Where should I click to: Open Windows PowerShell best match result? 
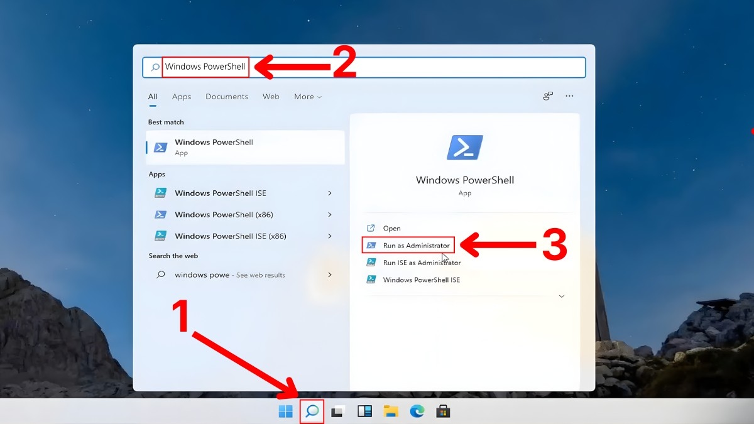(x=245, y=148)
